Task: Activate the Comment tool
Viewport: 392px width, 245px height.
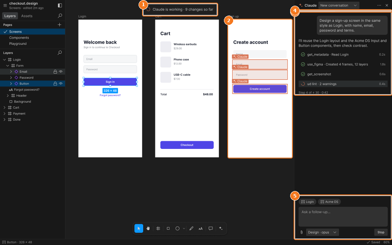Action: [x=211, y=228]
